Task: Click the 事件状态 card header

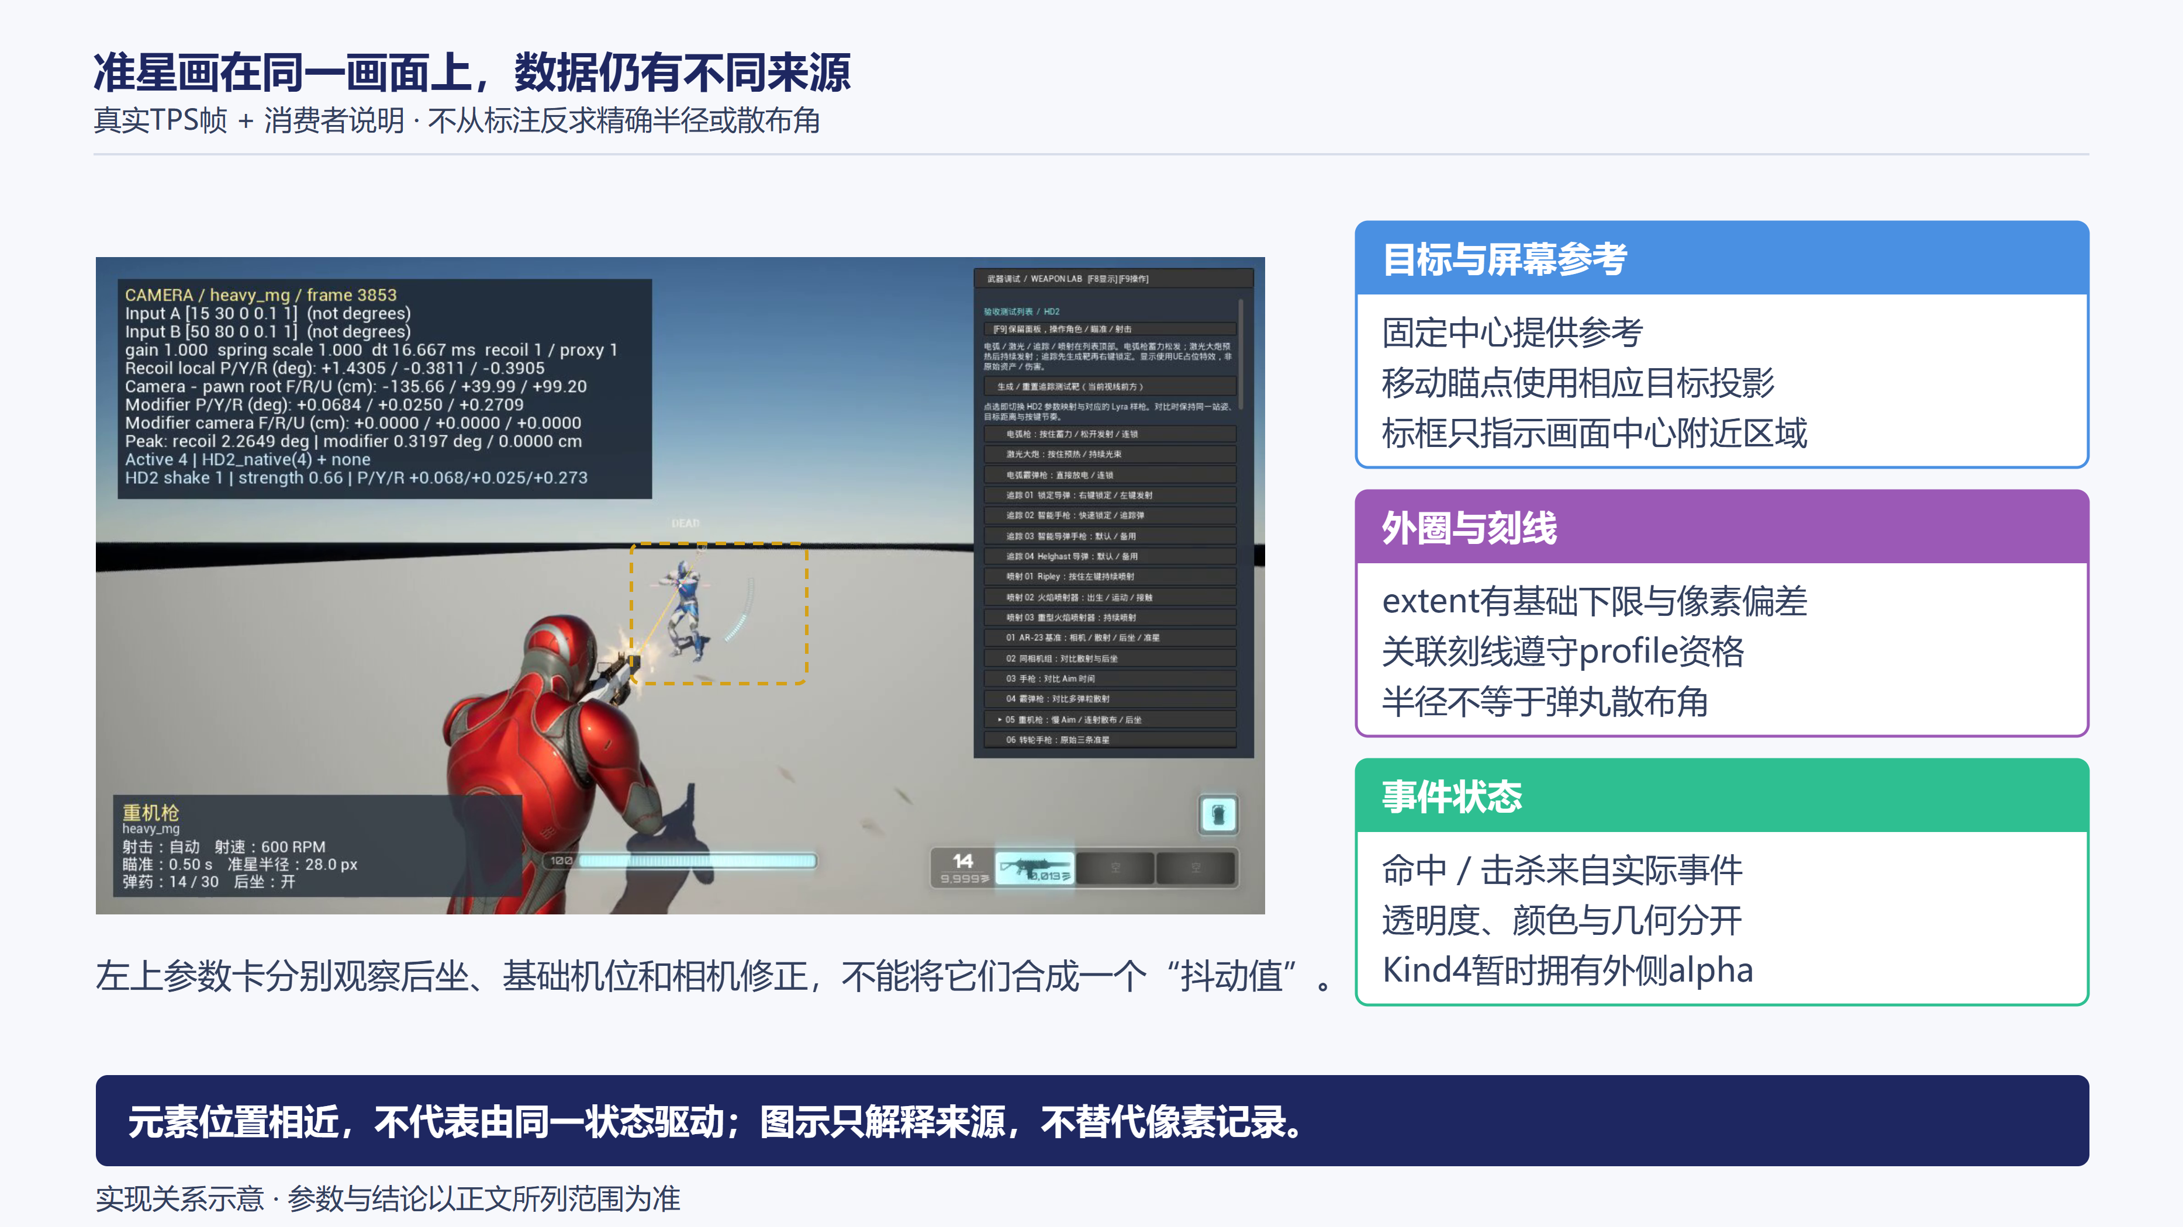Action: 1722,796
